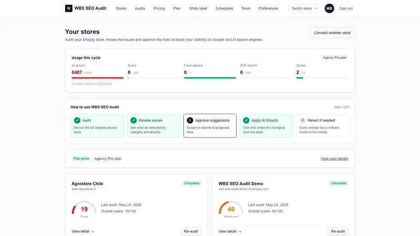Open the White label section
420x236 pixels.
[x=198, y=8]
